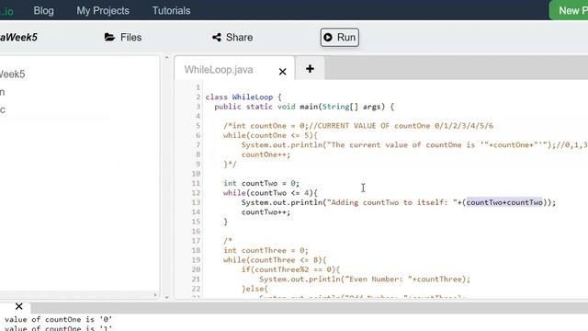Run the program
The height and width of the screenshot is (331, 588).
[x=339, y=38]
